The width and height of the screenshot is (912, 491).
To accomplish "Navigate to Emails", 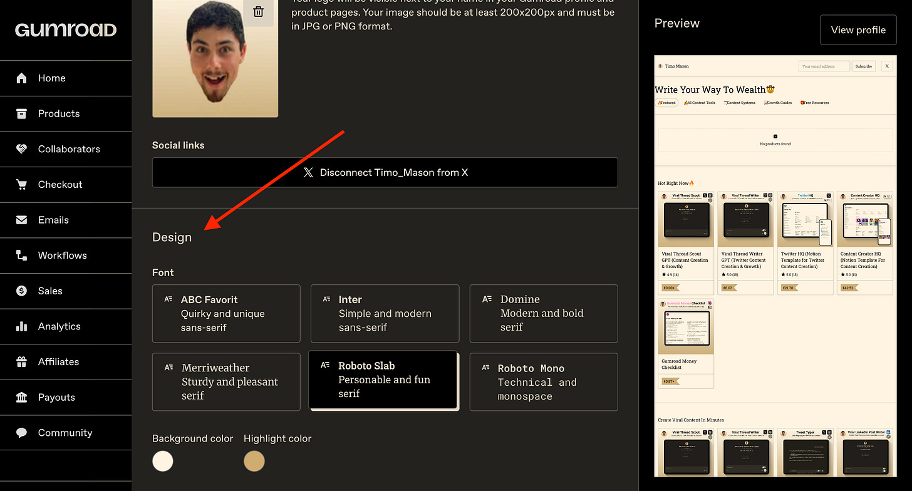I will [x=66, y=220].
